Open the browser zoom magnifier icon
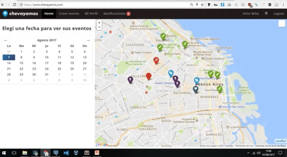This screenshot has width=287, height=157. (x=191, y=5)
